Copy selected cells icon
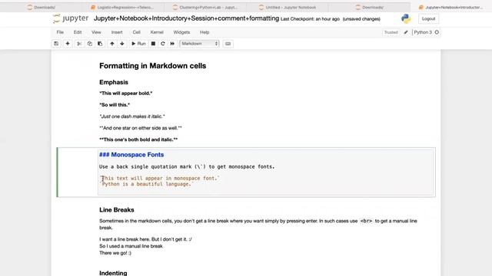Image resolution: width=492 pixels, height=276 pixels. tap(90, 44)
